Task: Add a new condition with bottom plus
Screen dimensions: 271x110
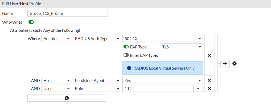Action: [x=67, y=98]
